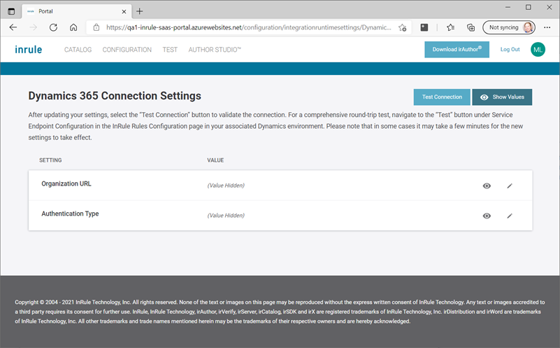
Task: Click the Download irAuthor button
Action: click(x=457, y=50)
